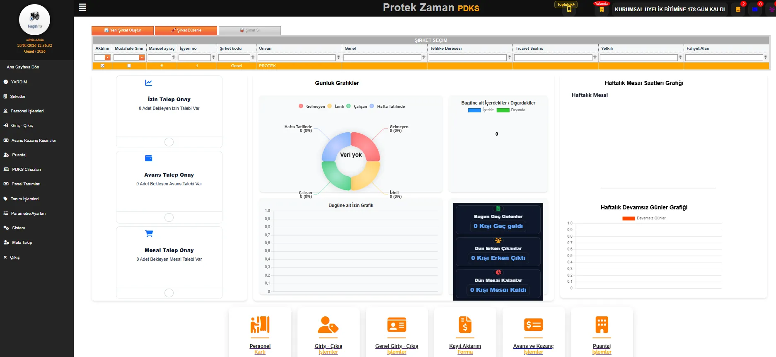Screen dimensions: 776x357
Task: Open the Müdahale Sınır filter dropdown
Action: pos(142,58)
